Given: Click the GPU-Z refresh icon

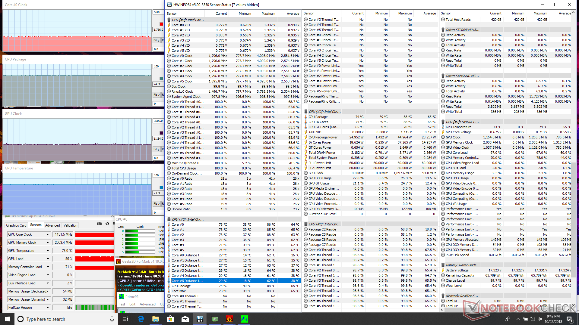Looking at the screenshot, I should coord(107,224).
